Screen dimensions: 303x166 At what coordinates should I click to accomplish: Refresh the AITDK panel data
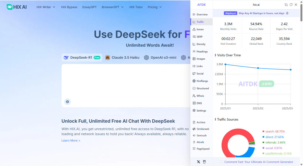coord(291,5)
